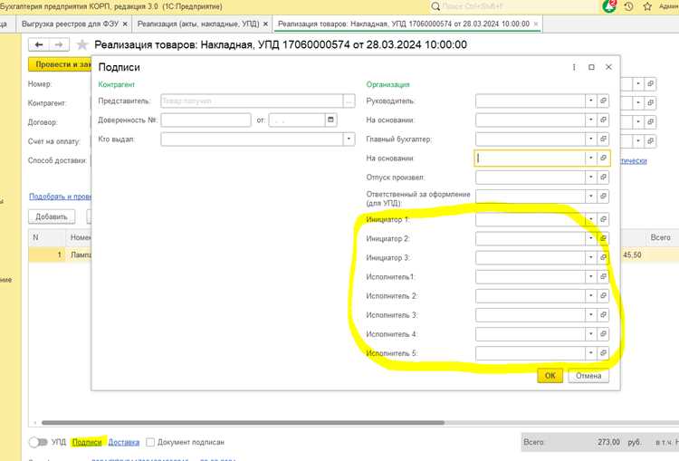Click the Провести и закрыть button
The width and height of the screenshot is (679, 461).
pyautogui.click(x=60, y=64)
